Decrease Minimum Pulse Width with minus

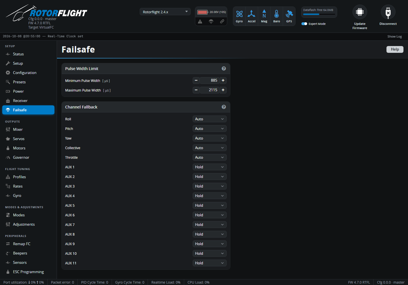(x=196, y=81)
